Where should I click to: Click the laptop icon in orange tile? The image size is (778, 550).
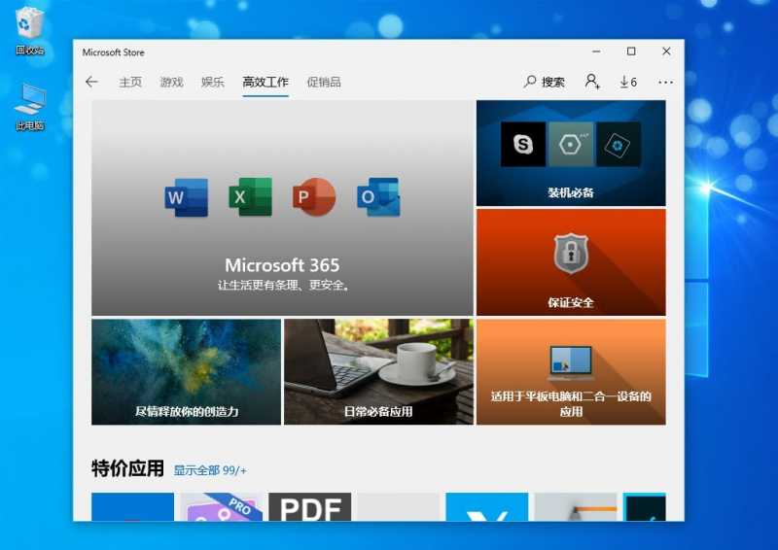[x=571, y=362]
